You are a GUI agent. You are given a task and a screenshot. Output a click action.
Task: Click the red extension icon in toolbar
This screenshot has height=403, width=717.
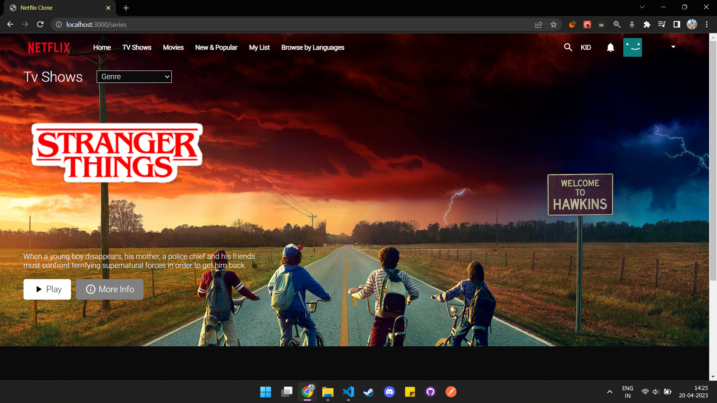[587, 24]
